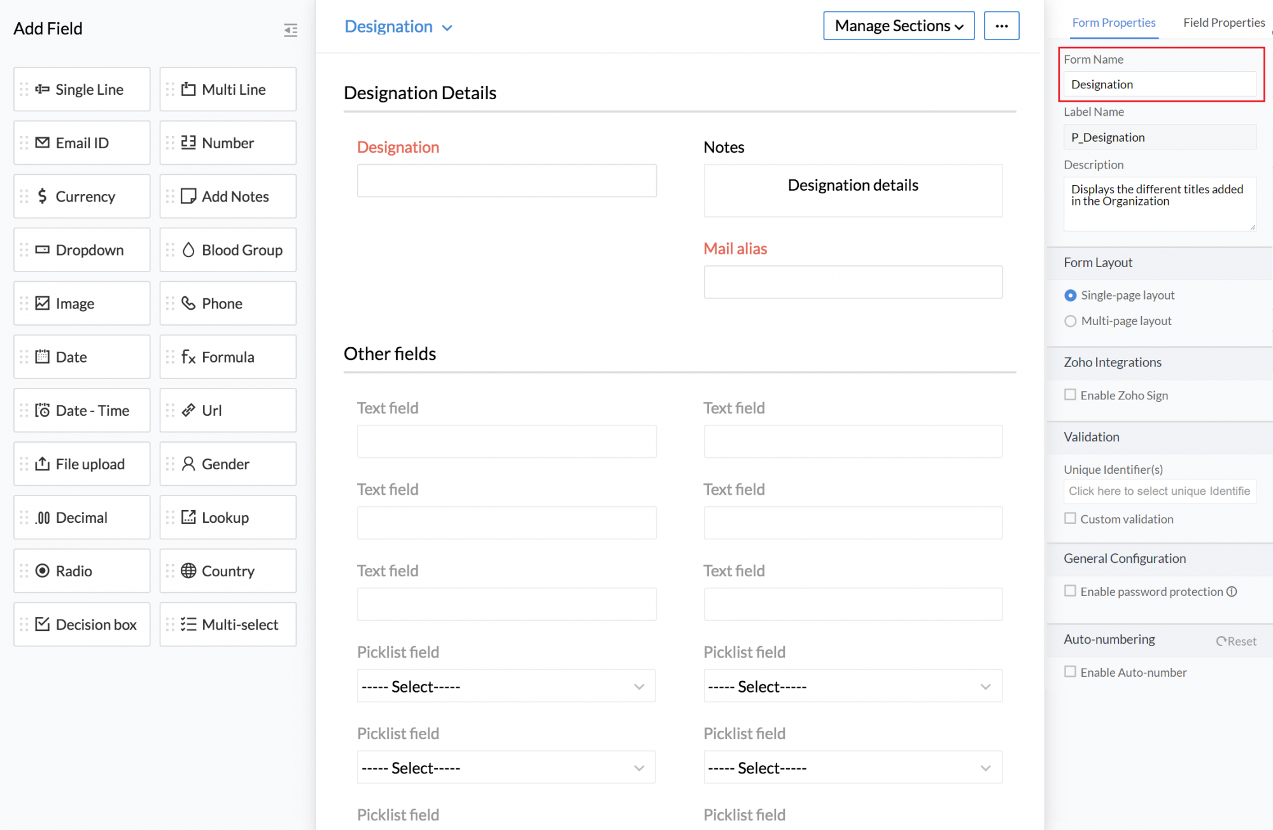Reset the Auto-numbering settings
The image size is (1273, 830).
pyautogui.click(x=1237, y=640)
